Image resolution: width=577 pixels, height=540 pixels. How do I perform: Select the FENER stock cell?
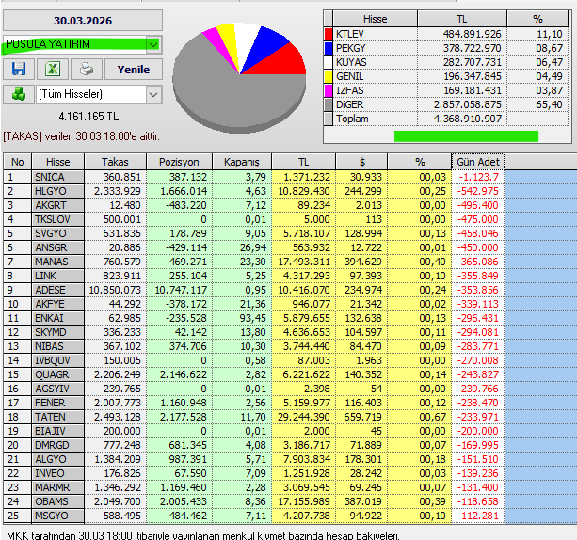[x=58, y=403]
